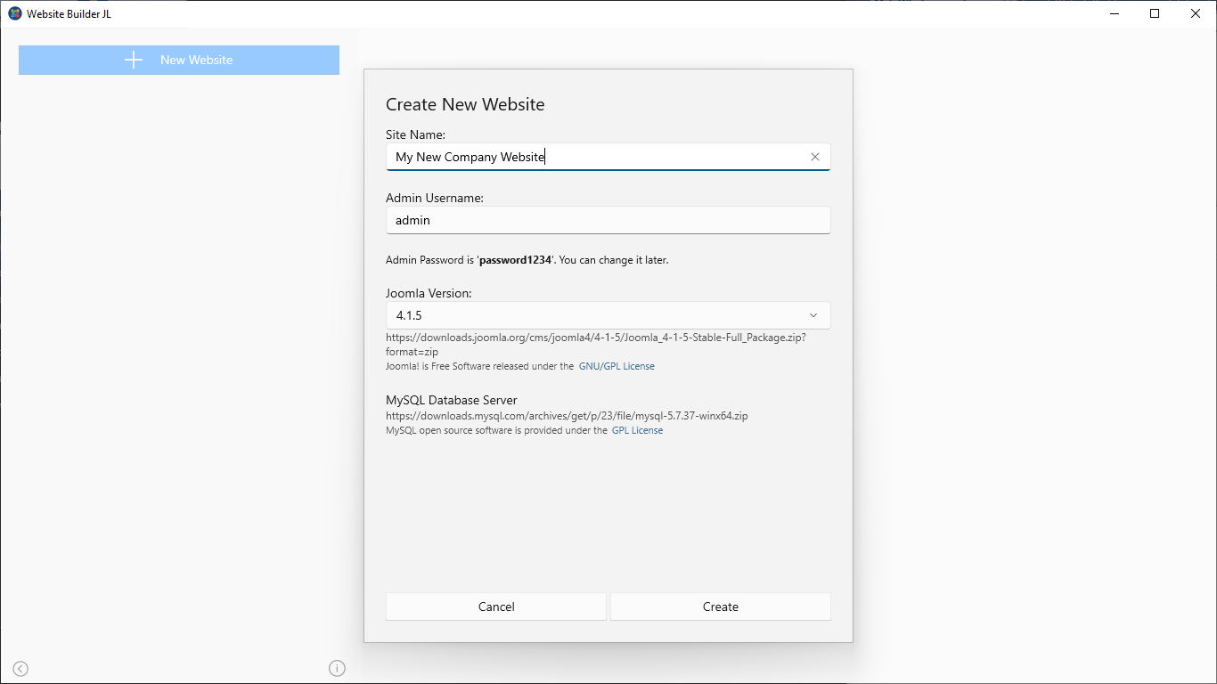This screenshot has width=1217, height=684.
Task: Click the plus icon beside New Website
Action: click(134, 60)
